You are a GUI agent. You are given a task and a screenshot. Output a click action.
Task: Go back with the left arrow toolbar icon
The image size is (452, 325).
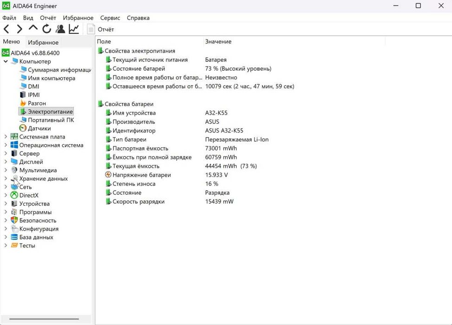pos(7,29)
